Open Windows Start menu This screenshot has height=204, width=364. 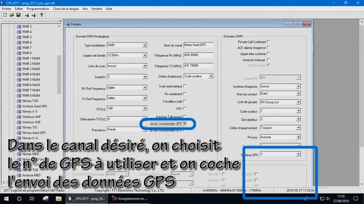point(6,199)
